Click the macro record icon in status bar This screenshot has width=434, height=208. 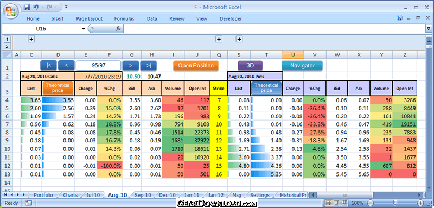29,203
